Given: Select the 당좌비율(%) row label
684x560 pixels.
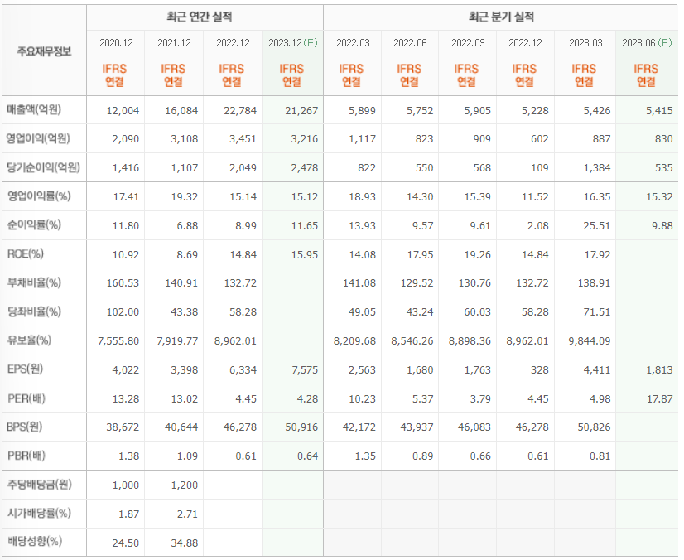Looking at the screenshot, I should (34, 311).
